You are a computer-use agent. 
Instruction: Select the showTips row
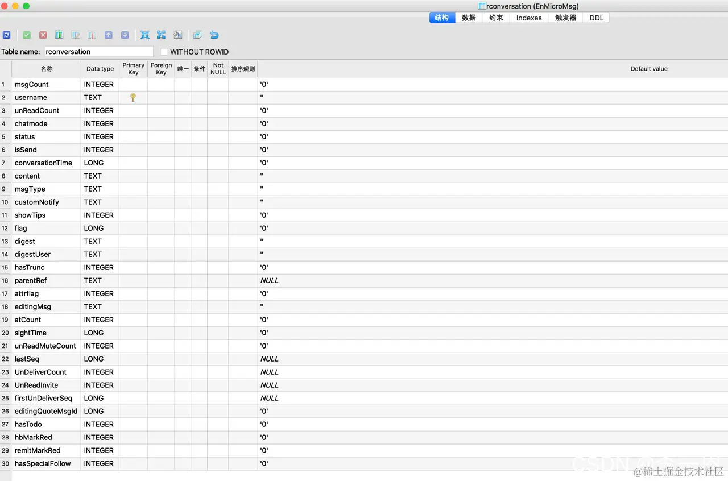[364, 215]
